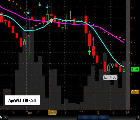Click the end of the magenta moving average line
140x120 pixels.
(x=124, y=43)
